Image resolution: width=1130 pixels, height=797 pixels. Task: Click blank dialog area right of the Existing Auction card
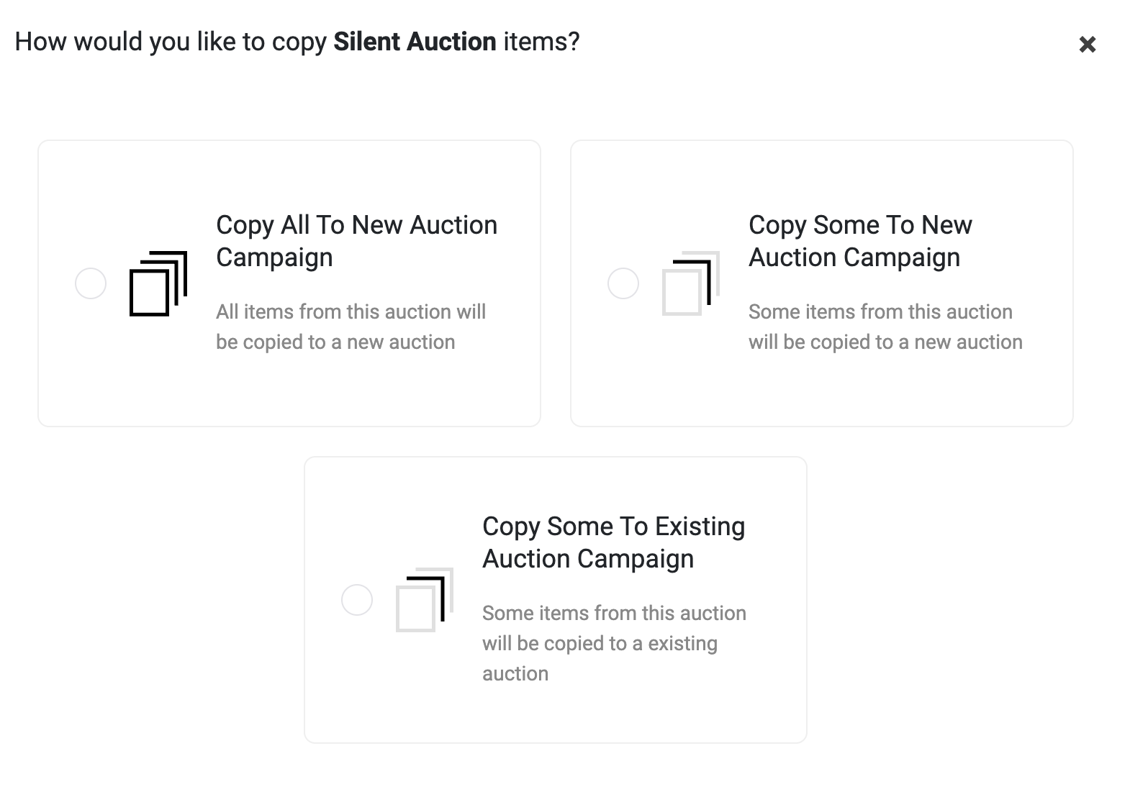click(957, 597)
